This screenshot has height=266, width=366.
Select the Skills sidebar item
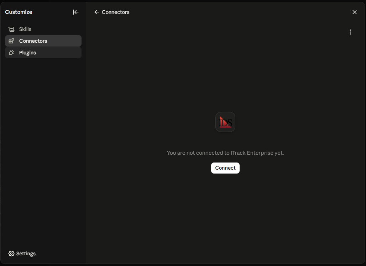pyautogui.click(x=43, y=29)
